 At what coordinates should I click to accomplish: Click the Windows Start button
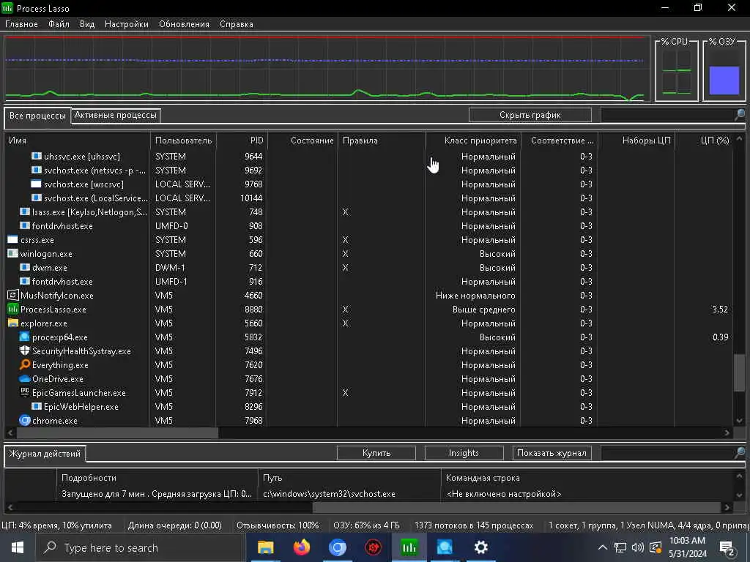tap(18, 547)
